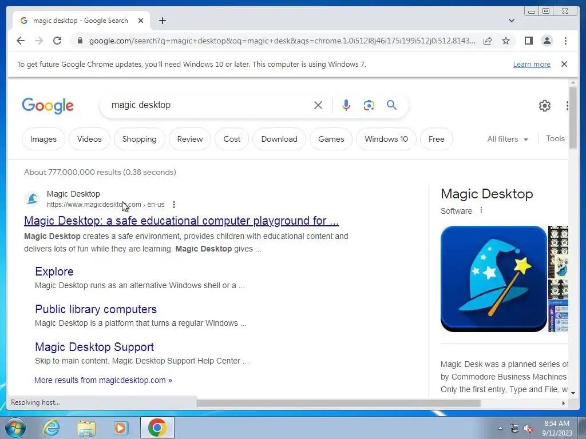The height and width of the screenshot is (439, 586).
Task: Click the muted volume tray icon
Action: (528, 429)
